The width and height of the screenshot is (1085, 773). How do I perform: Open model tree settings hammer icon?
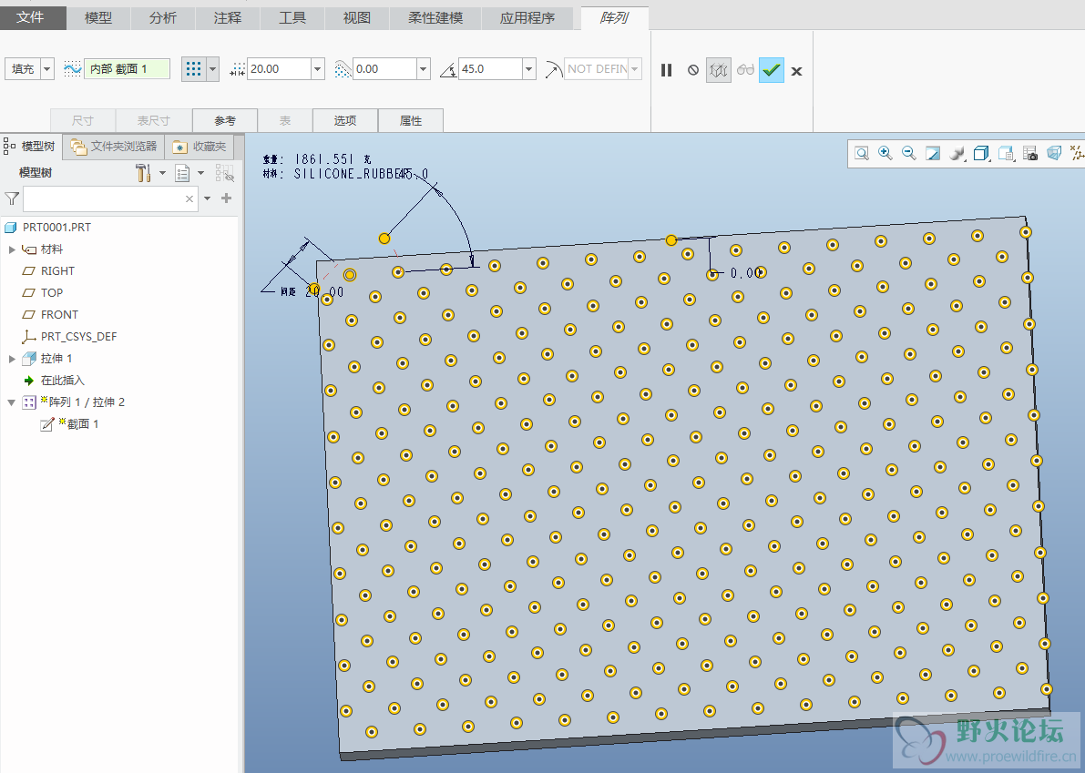click(x=143, y=173)
